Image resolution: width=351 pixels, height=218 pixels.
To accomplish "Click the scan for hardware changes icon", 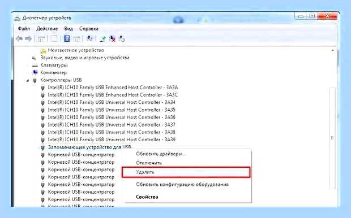I will point(90,38).
